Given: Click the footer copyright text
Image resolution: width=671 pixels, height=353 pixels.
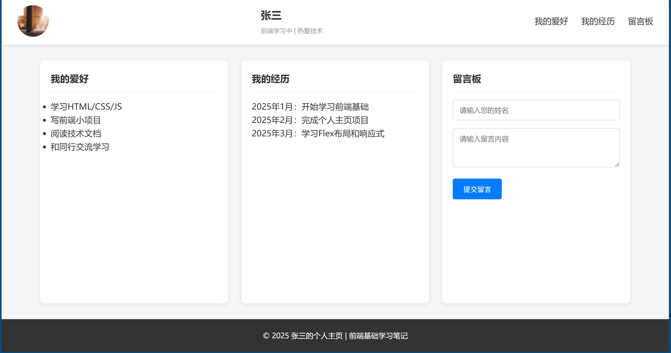Looking at the screenshot, I should tap(335, 336).
